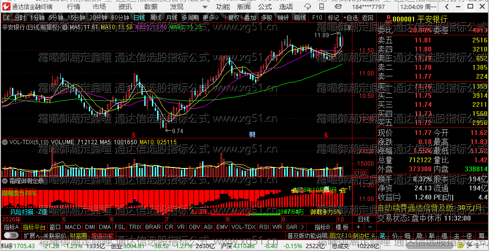Select the 笔 tab in the side panel
The height and width of the screenshot is (251, 489).
click(383, 235)
